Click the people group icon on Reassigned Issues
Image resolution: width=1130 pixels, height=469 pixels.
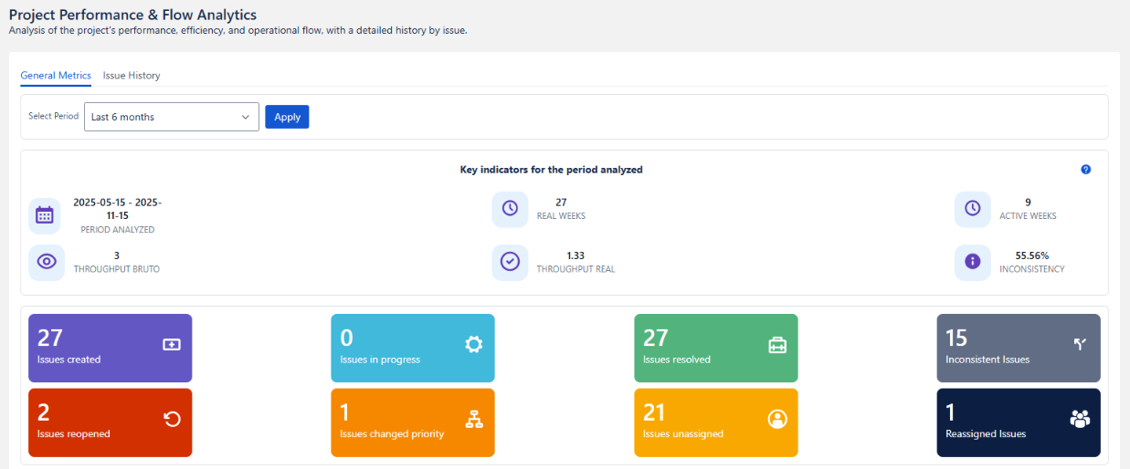1080,419
